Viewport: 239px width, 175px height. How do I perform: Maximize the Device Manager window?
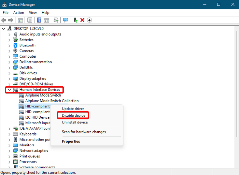tap(219, 4)
